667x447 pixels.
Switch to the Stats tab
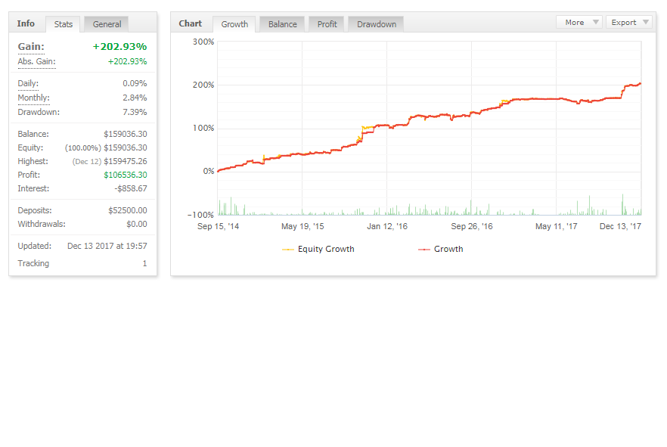pos(64,24)
